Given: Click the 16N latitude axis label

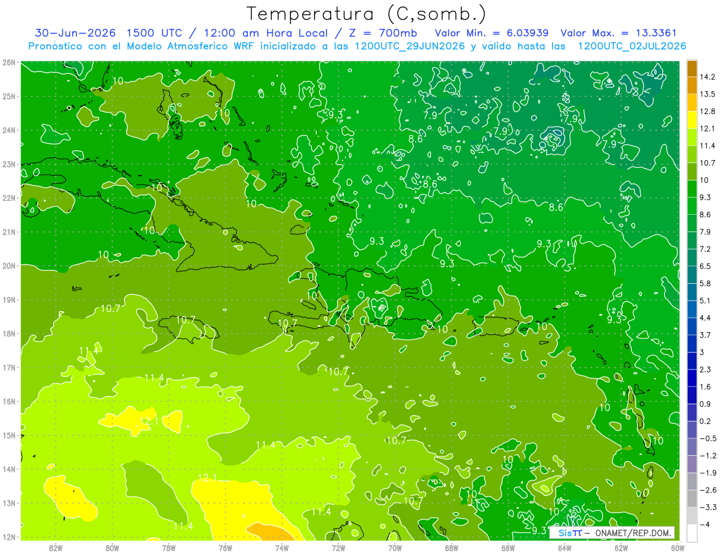Looking at the screenshot, I should coord(9,401).
